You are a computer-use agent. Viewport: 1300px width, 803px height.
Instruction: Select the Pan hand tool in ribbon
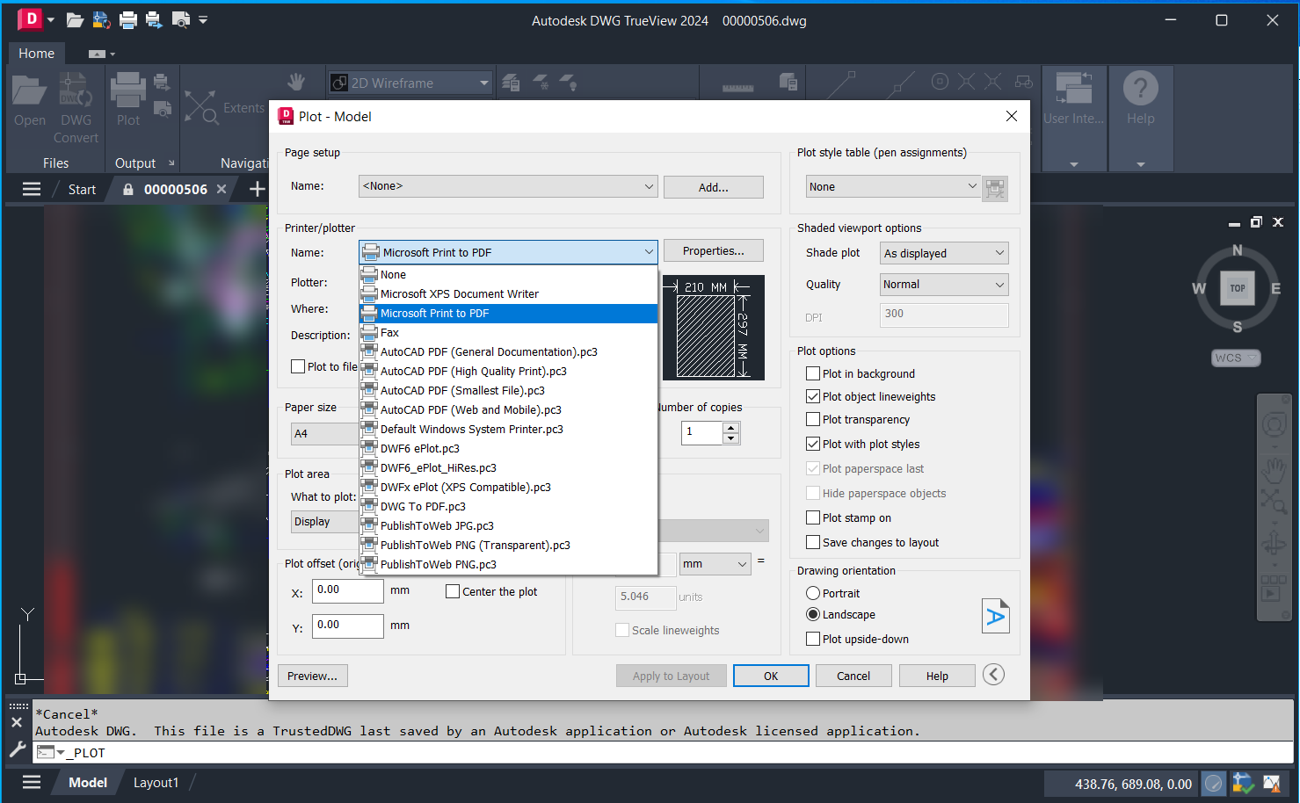click(296, 82)
